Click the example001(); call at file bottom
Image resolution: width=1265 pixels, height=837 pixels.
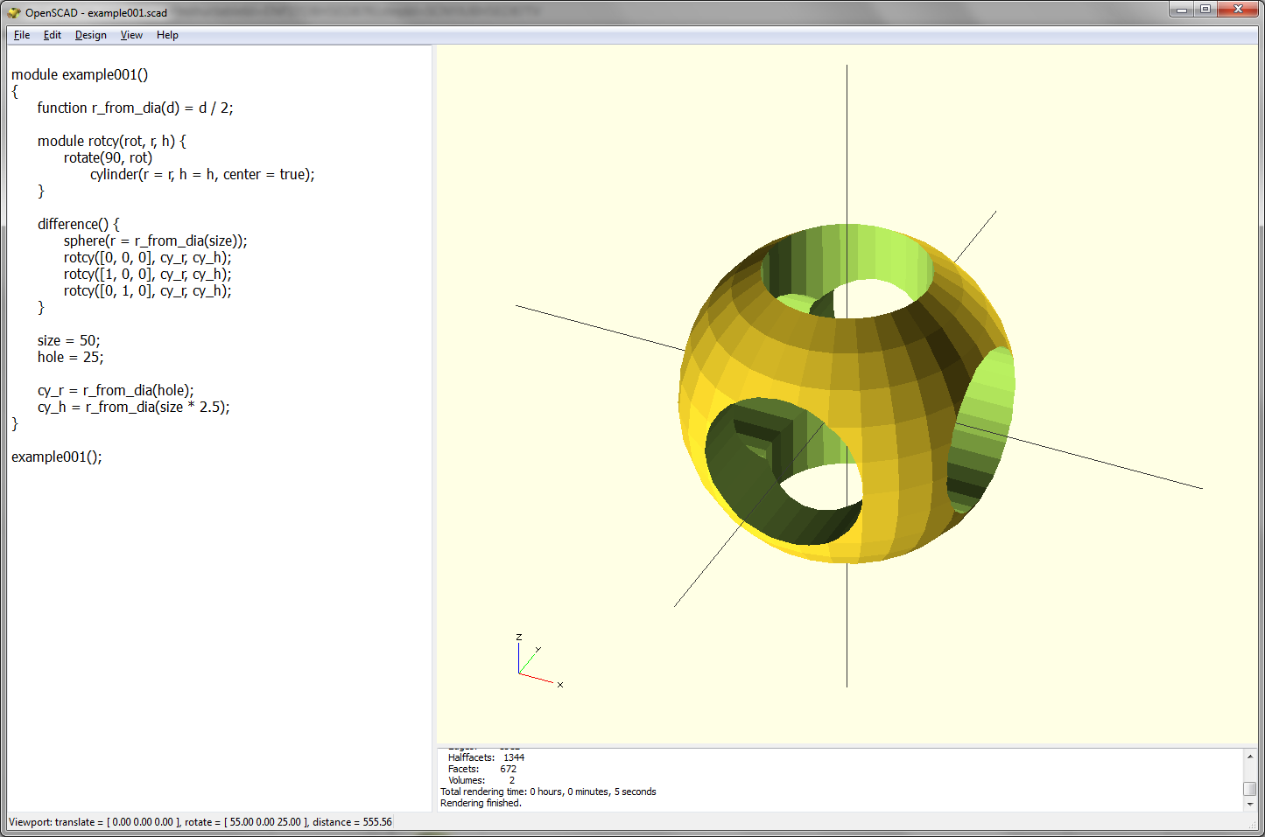(x=55, y=457)
